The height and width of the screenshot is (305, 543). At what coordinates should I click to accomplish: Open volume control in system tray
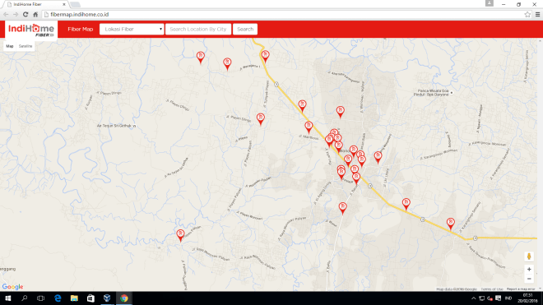[490, 298]
